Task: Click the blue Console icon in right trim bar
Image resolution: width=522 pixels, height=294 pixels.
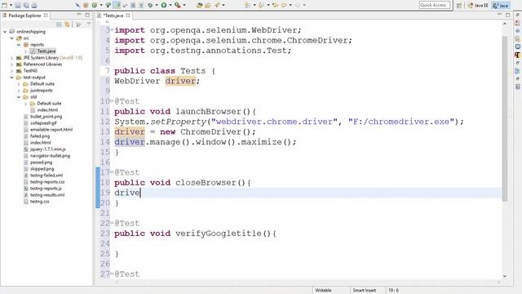Action: (x=518, y=47)
